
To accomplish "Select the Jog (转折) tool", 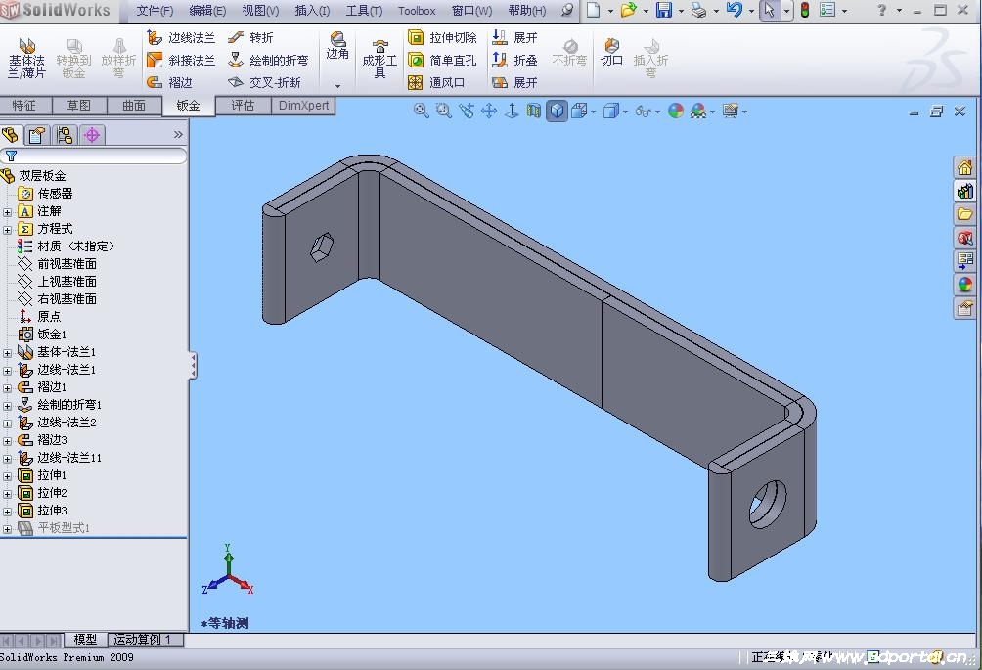I will point(251,37).
